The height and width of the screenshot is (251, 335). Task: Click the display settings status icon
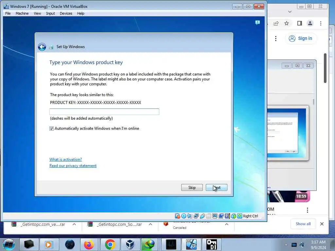point(215,216)
